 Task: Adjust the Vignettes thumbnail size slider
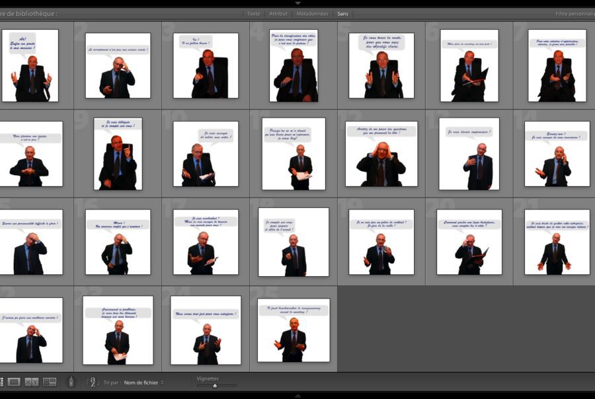coord(215,385)
